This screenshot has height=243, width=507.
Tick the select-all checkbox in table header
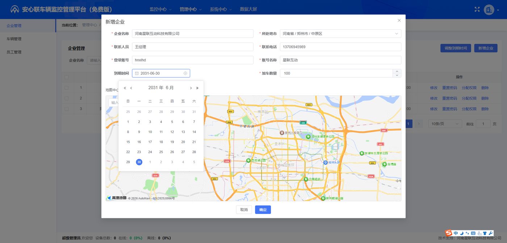(x=66, y=77)
